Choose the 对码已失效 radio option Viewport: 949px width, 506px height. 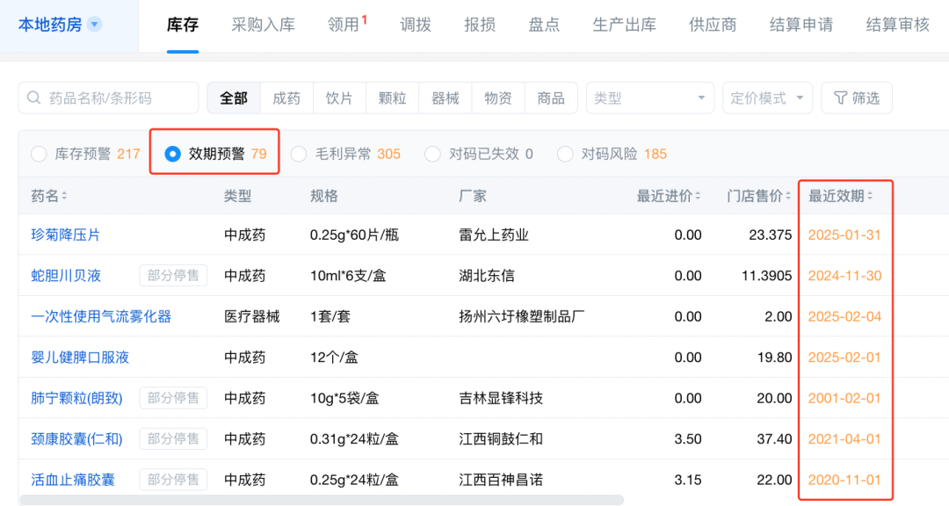(x=432, y=154)
